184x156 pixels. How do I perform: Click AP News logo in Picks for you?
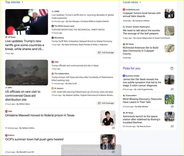click(124, 113)
